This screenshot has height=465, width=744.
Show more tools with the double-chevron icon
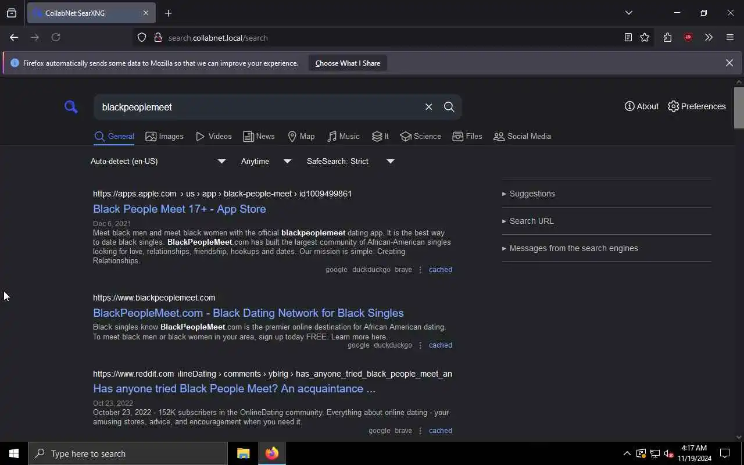[x=709, y=37]
